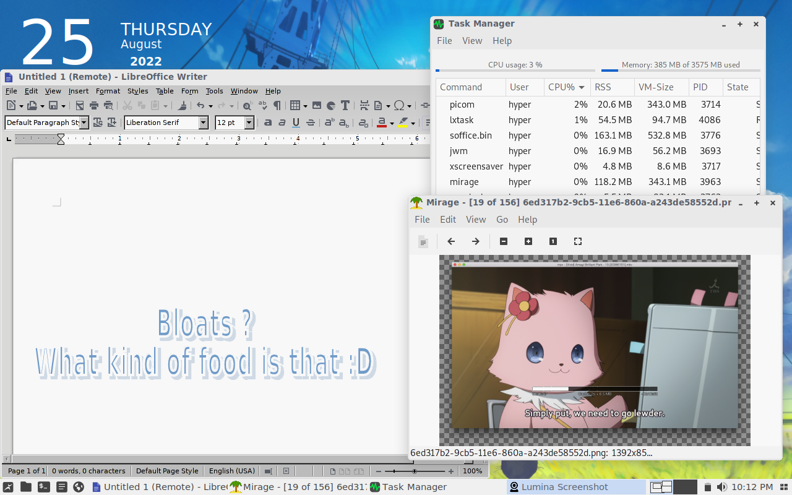This screenshot has height=495, width=792.
Task: Click New Style from Selection icon
Action: (x=112, y=123)
